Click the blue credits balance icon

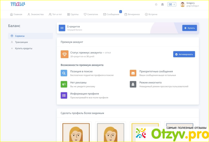coord(62,28)
